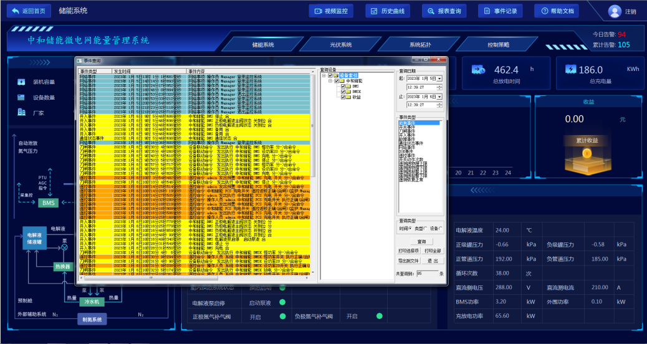Collapse the 设备索引 tree root node
Viewport: 647px width, 344px height.
click(x=323, y=75)
